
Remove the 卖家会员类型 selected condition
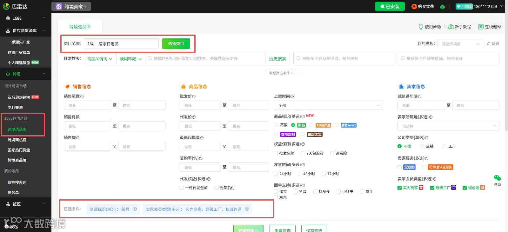[x=247, y=209]
